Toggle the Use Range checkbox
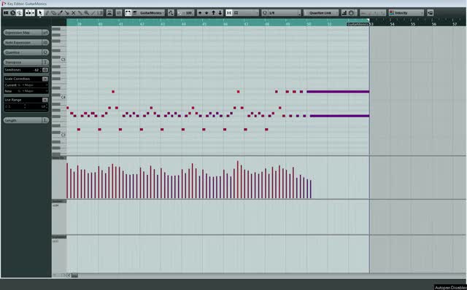Screen dimensions: 467x290 point(45,100)
